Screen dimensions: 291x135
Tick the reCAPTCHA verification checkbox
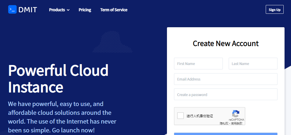(x=180, y=116)
